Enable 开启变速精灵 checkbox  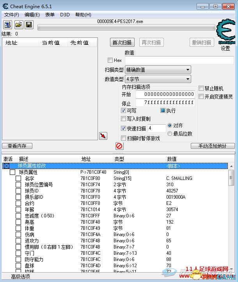coord(201,97)
